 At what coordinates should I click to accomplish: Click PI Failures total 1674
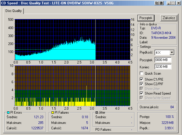coord(84,128)
